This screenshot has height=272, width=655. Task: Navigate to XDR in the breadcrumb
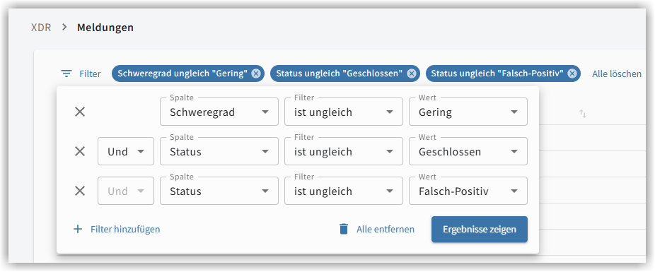click(x=41, y=28)
